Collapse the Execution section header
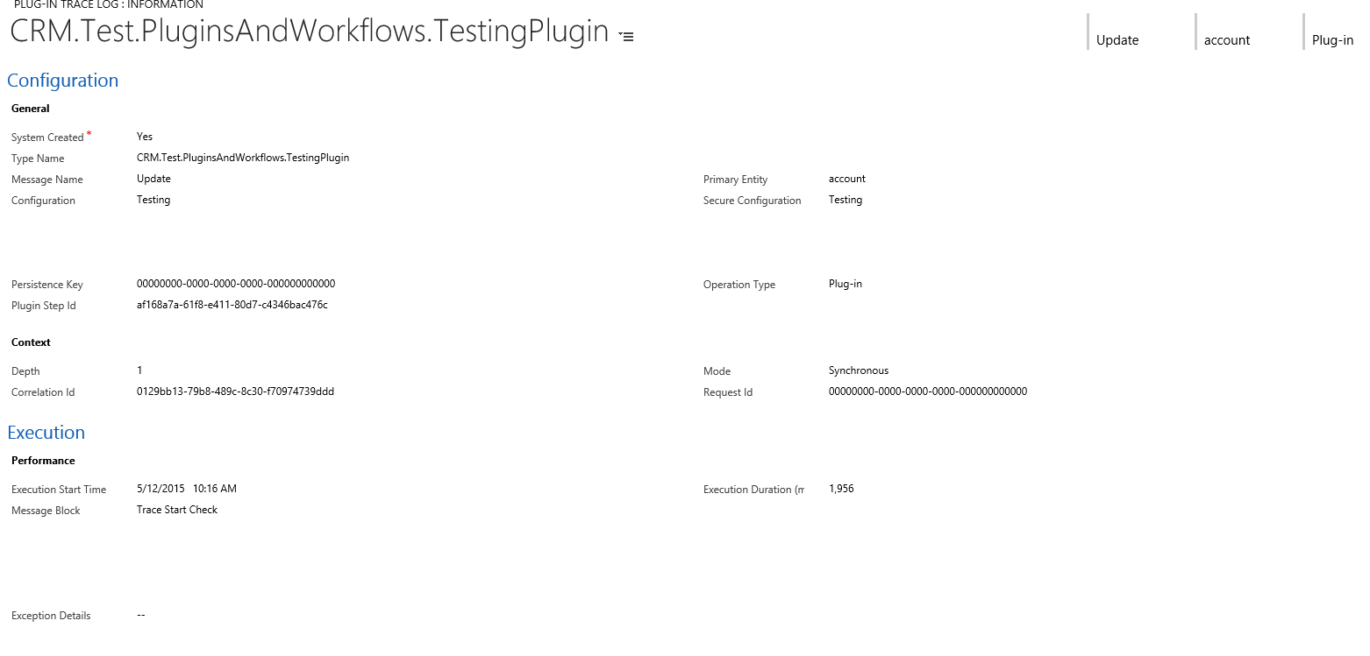1370x656 pixels. pyautogui.click(x=46, y=432)
